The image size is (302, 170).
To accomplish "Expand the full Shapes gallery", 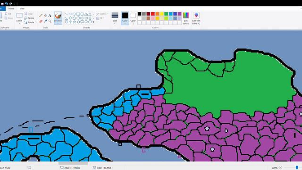I will point(93,22).
